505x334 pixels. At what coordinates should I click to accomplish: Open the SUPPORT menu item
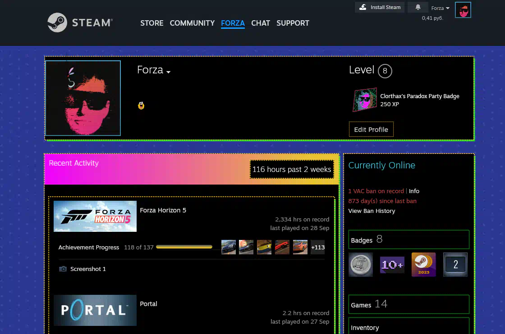[x=293, y=23]
